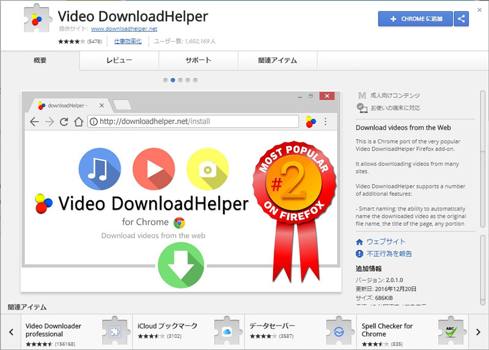The height and width of the screenshot is (350, 489).
Task: Switch to the レビュー tab
Action: point(119,60)
